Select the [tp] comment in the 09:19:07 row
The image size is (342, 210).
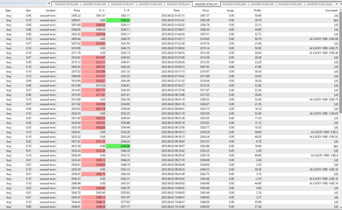[x=336, y=146]
